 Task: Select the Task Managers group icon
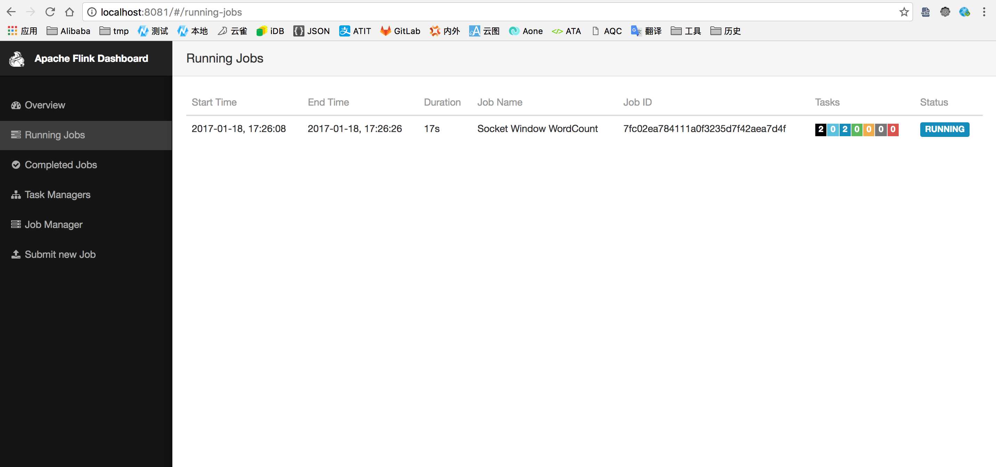15,194
